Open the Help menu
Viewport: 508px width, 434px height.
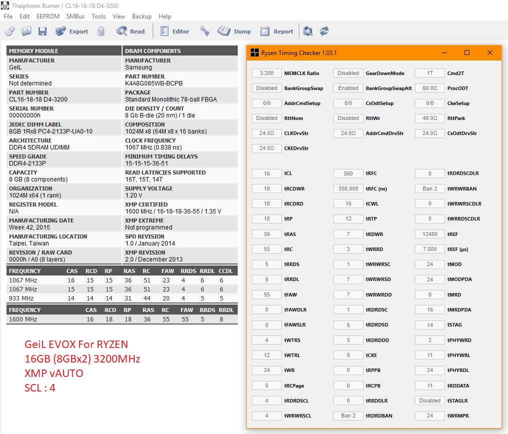pos(165,16)
